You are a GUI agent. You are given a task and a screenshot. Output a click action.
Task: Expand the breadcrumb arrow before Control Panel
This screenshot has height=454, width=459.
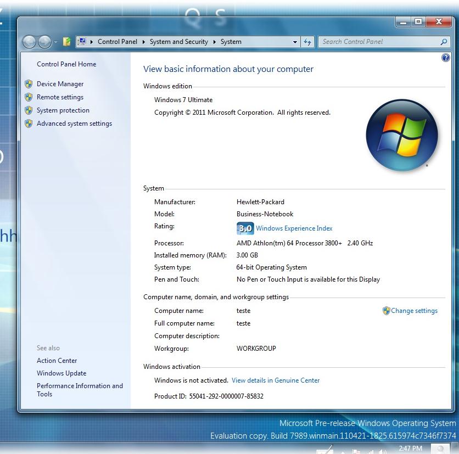coord(92,42)
